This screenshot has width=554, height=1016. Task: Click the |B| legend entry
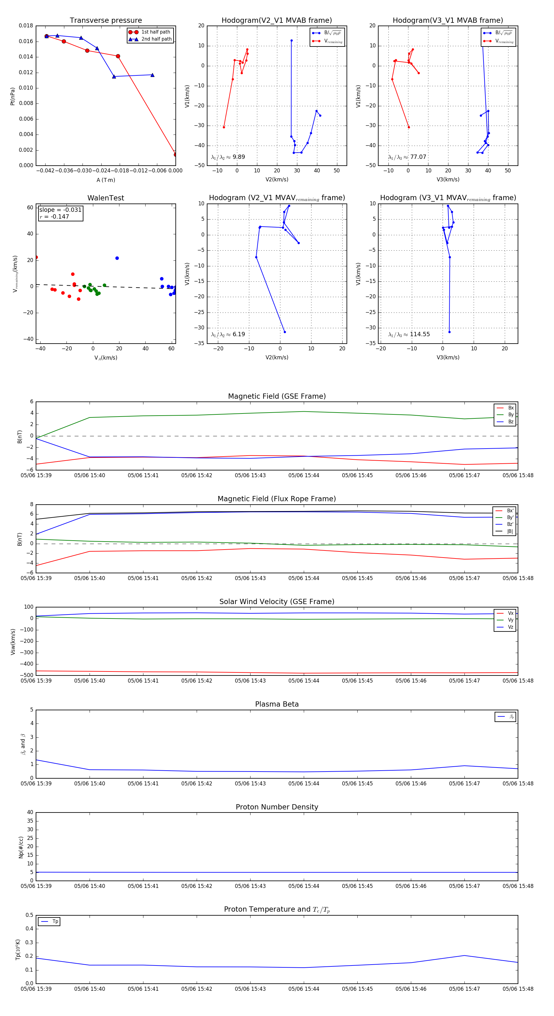tap(504, 531)
